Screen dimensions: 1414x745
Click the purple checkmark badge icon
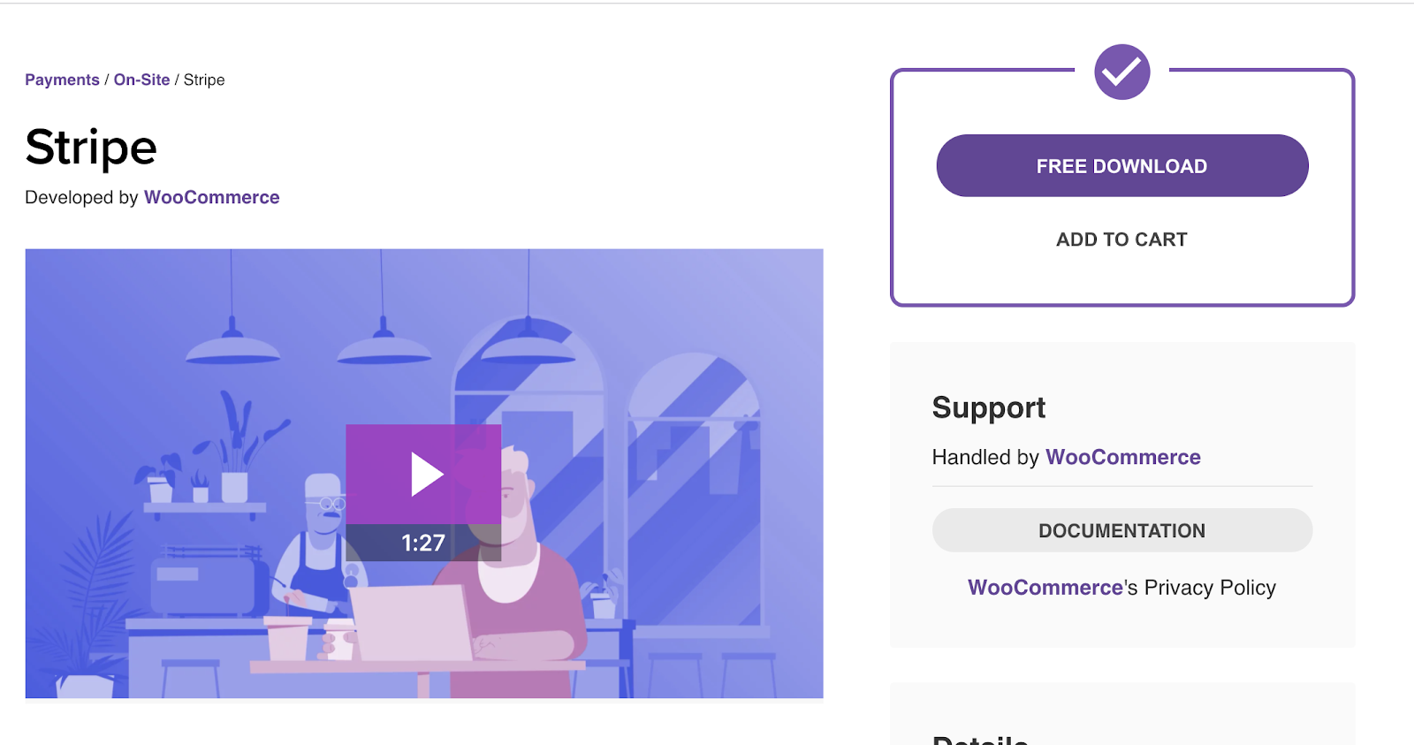click(1121, 72)
